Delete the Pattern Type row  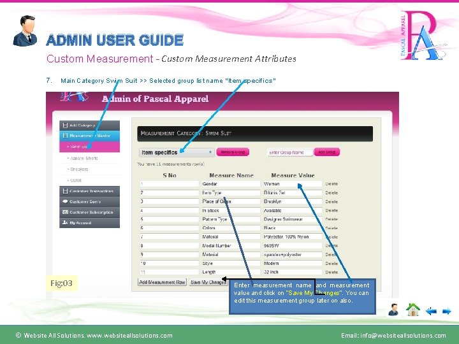[331, 219]
